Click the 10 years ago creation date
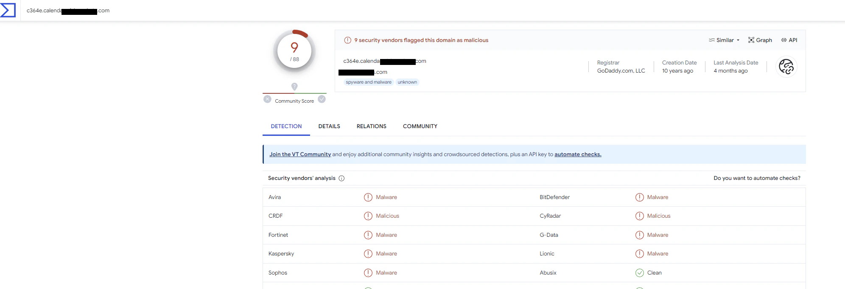The height and width of the screenshot is (289, 845). point(677,71)
